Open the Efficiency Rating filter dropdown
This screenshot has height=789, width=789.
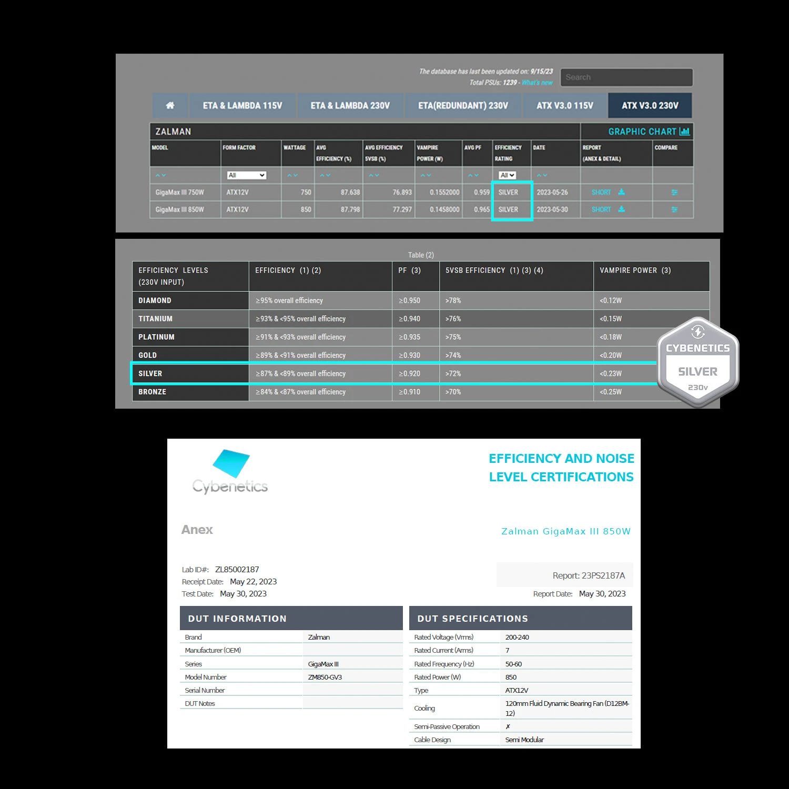(x=507, y=175)
